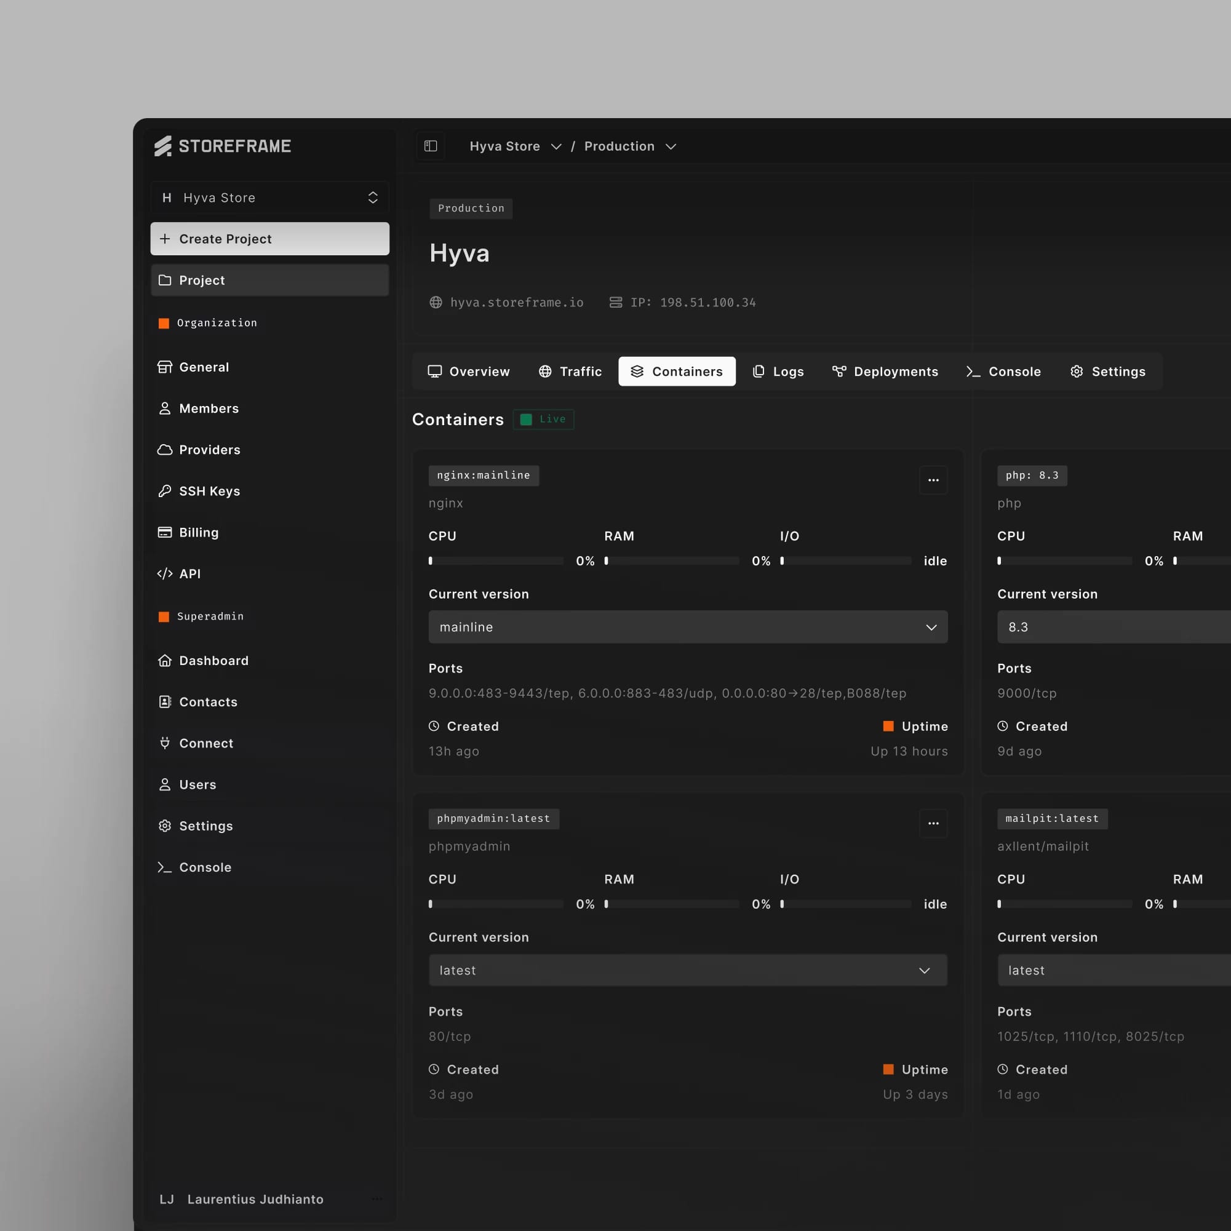Open mailpit latest version dropdown
This screenshot has width=1231, height=1231.
pyautogui.click(x=1114, y=970)
